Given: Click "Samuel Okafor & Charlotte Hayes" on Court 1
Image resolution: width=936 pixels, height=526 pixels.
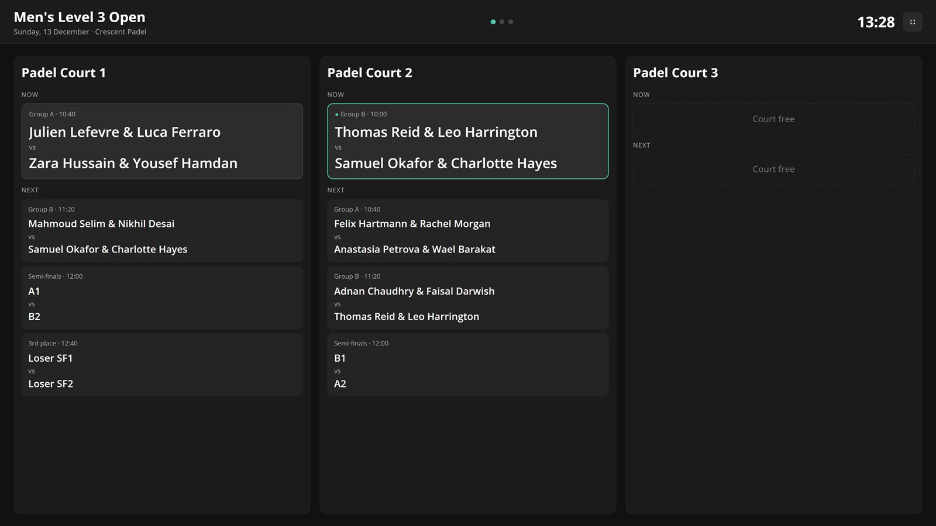Looking at the screenshot, I should click(108, 250).
